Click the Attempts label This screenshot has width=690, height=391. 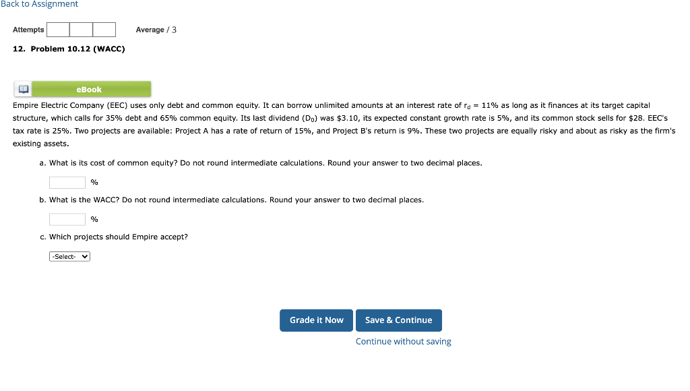[28, 29]
